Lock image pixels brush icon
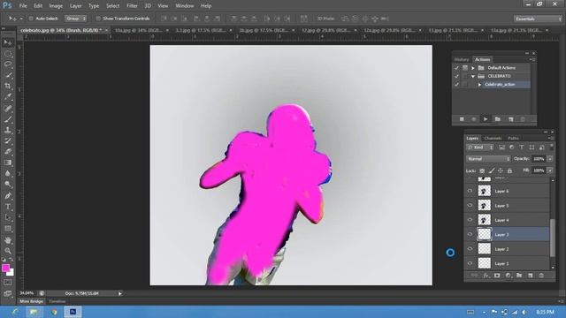 coord(492,170)
